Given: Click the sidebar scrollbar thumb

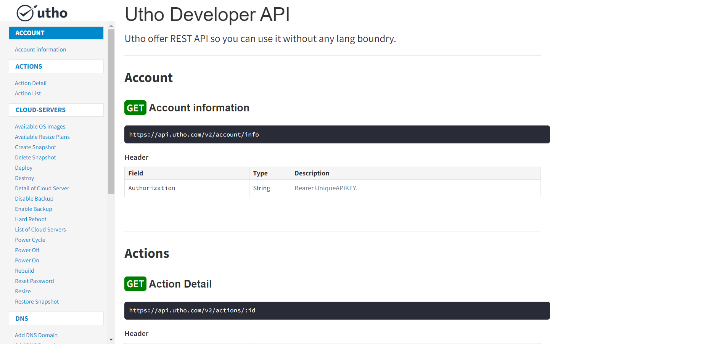Looking at the screenshot, I should (111, 112).
